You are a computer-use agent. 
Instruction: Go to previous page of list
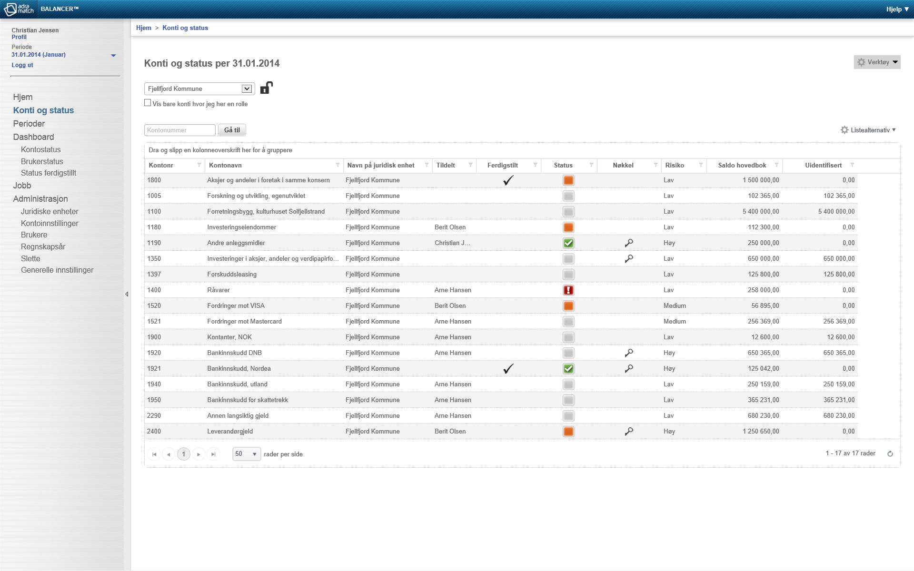(x=169, y=454)
